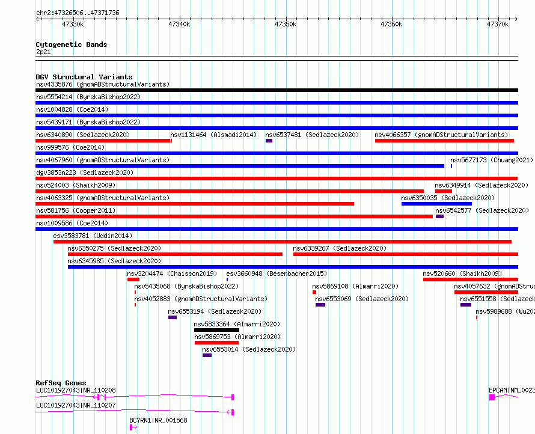Viewport: 535px width, 434px height.
Task: Click the nsv4335876 black variant bar
Action: tap(277, 90)
